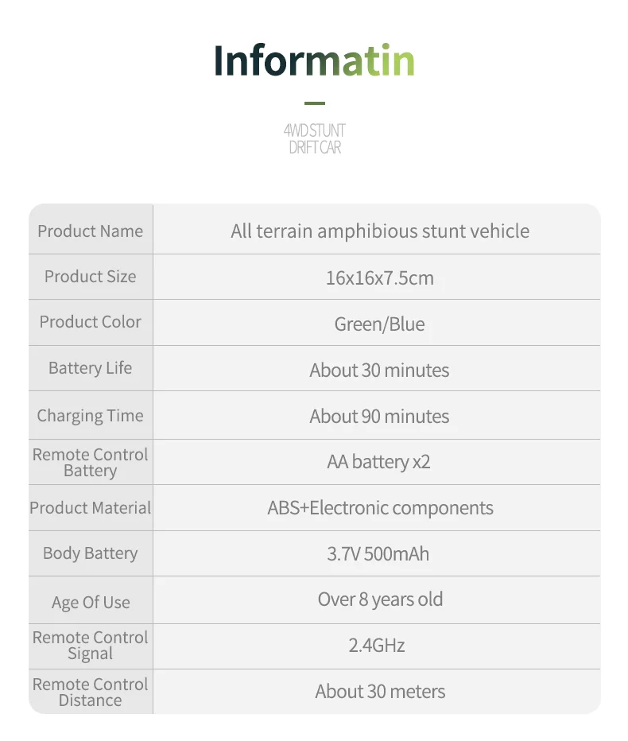628x741 pixels.
Task: Click "All terrain amphibious stunt vehicle" text
Action: tap(380, 231)
